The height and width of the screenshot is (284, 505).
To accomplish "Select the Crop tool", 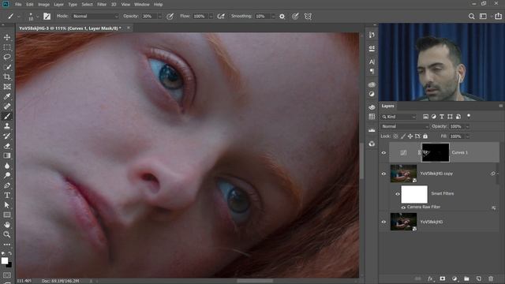I will pos(7,77).
